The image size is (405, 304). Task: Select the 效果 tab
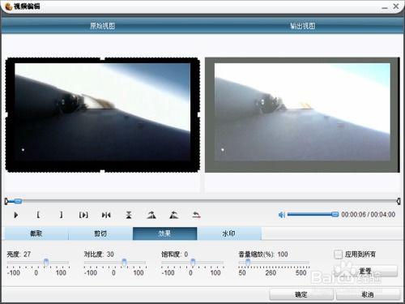[164, 233]
